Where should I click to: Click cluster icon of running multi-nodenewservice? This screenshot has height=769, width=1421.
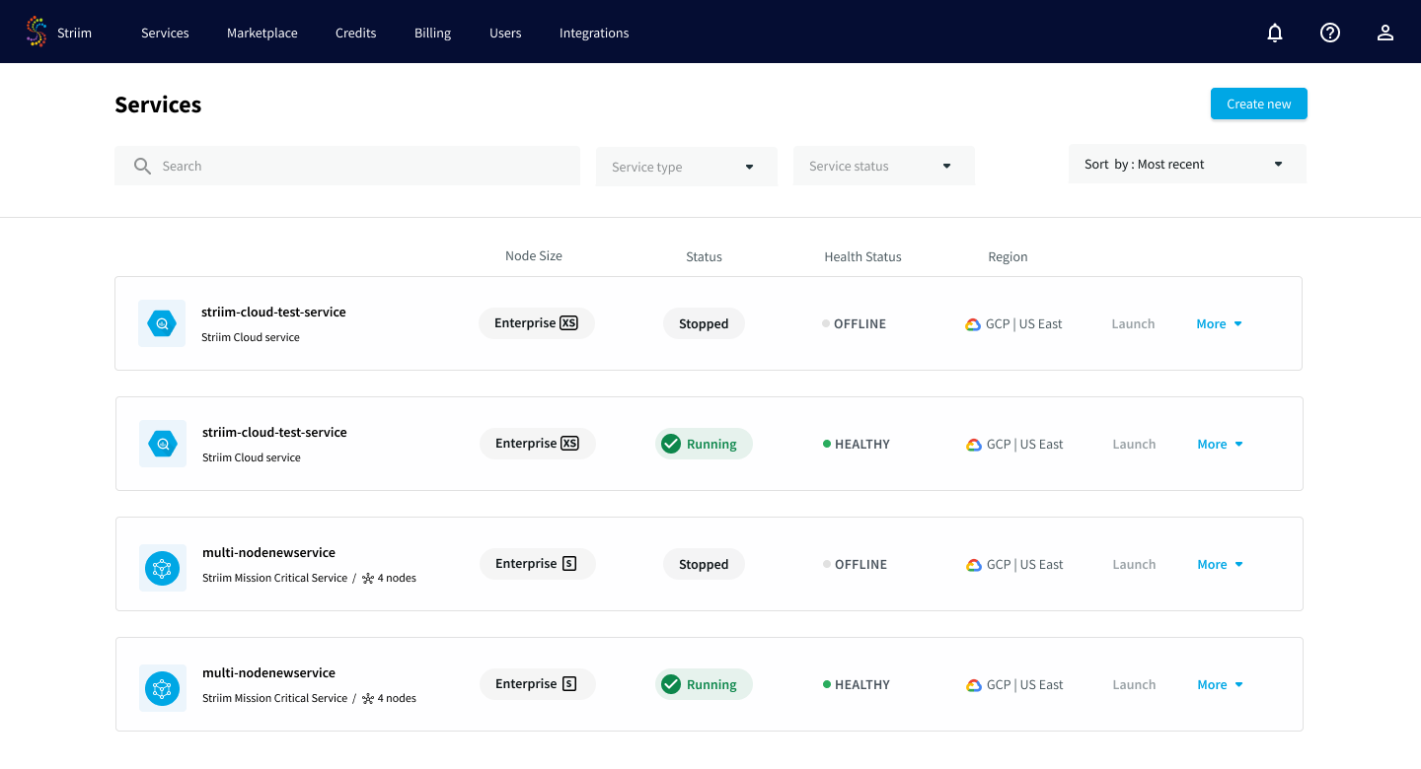[x=163, y=688]
